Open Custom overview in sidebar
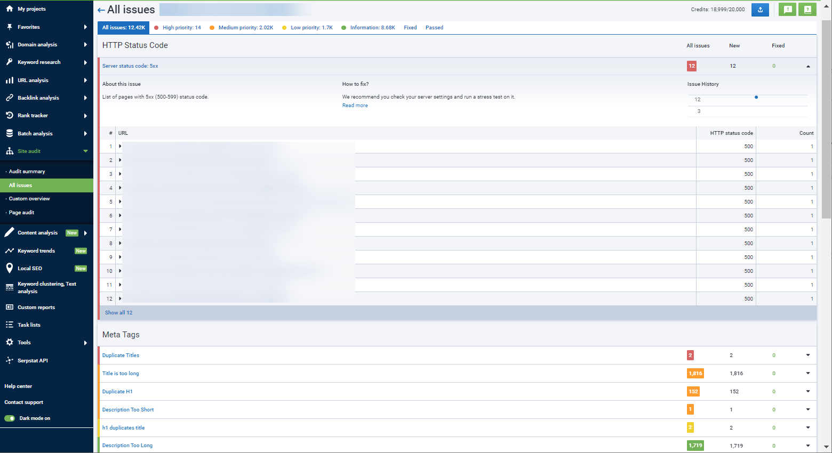The width and height of the screenshot is (832, 453). (x=29, y=199)
